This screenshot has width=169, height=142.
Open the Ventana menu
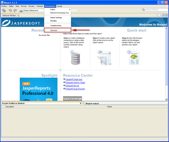tap(40, 6)
